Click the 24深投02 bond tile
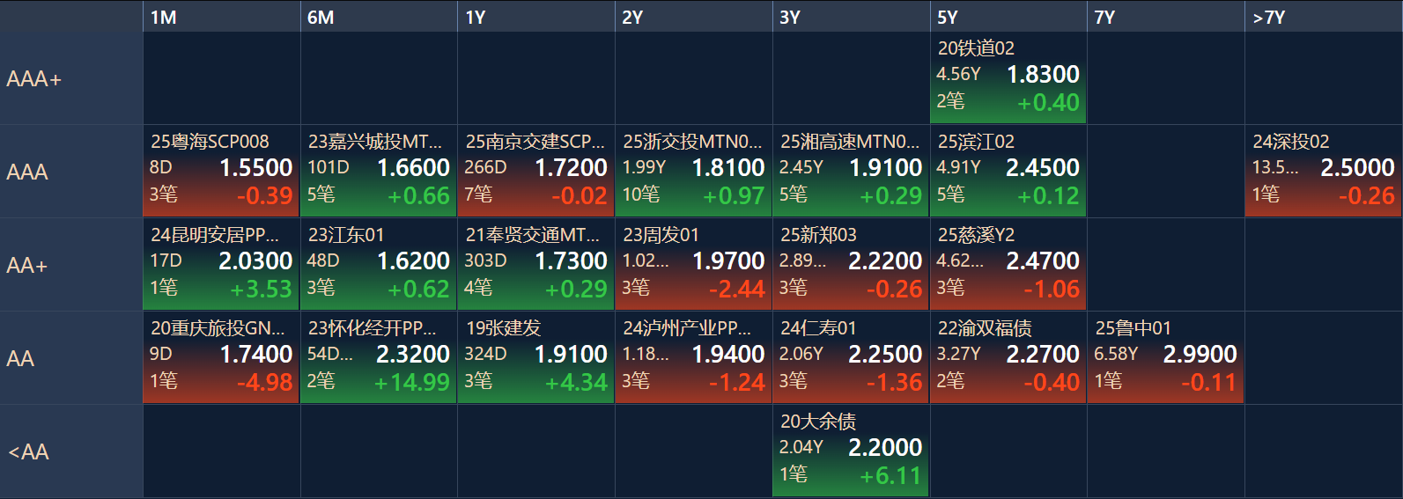Viewport: 1403px width, 499px height. 1324,172
